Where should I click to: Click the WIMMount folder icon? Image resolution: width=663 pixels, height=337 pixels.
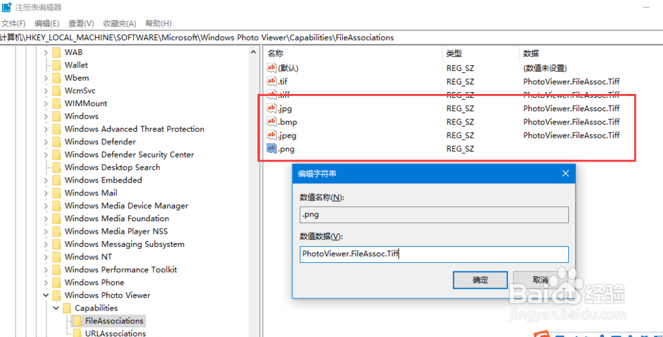(56, 103)
